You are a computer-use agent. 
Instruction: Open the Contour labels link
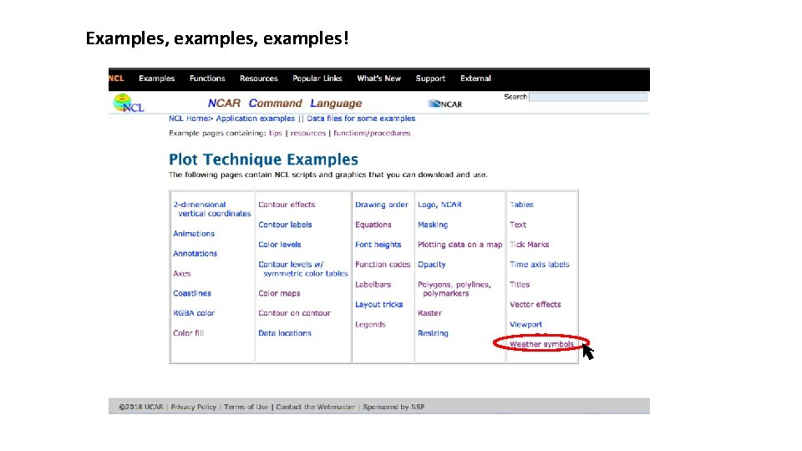tap(285, 224)
